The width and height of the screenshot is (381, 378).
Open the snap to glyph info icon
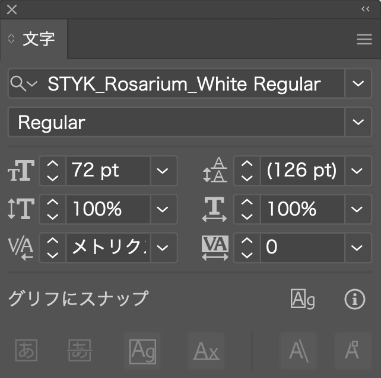tap(355, 299)
